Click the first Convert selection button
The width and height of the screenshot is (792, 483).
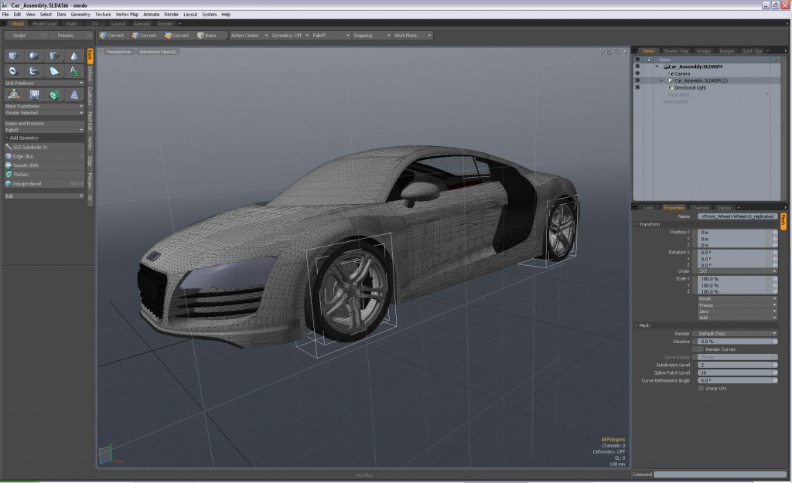tap(111, 36)
